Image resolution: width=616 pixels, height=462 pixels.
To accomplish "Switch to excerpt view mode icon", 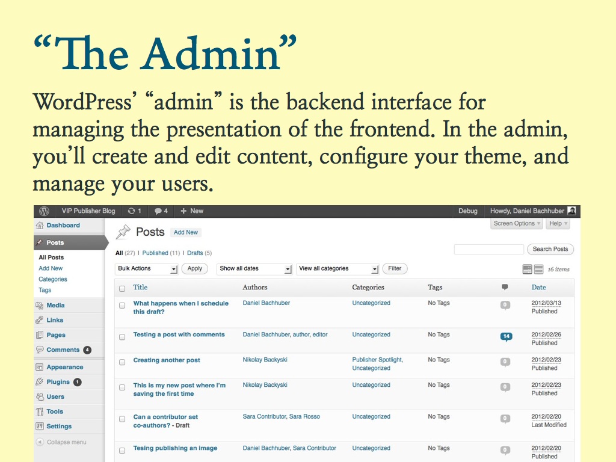I will tap(539, 269).
